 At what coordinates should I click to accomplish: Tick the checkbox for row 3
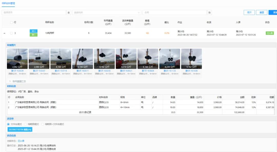coord(11,33)
